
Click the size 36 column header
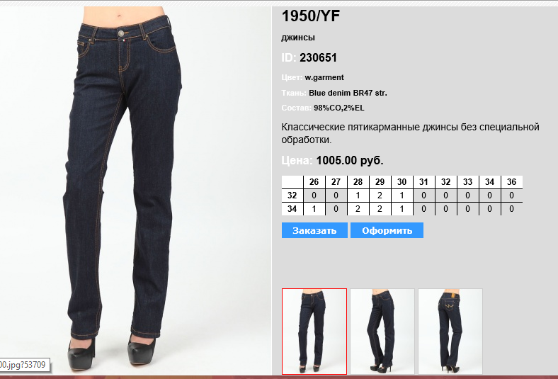pos(511,182)
